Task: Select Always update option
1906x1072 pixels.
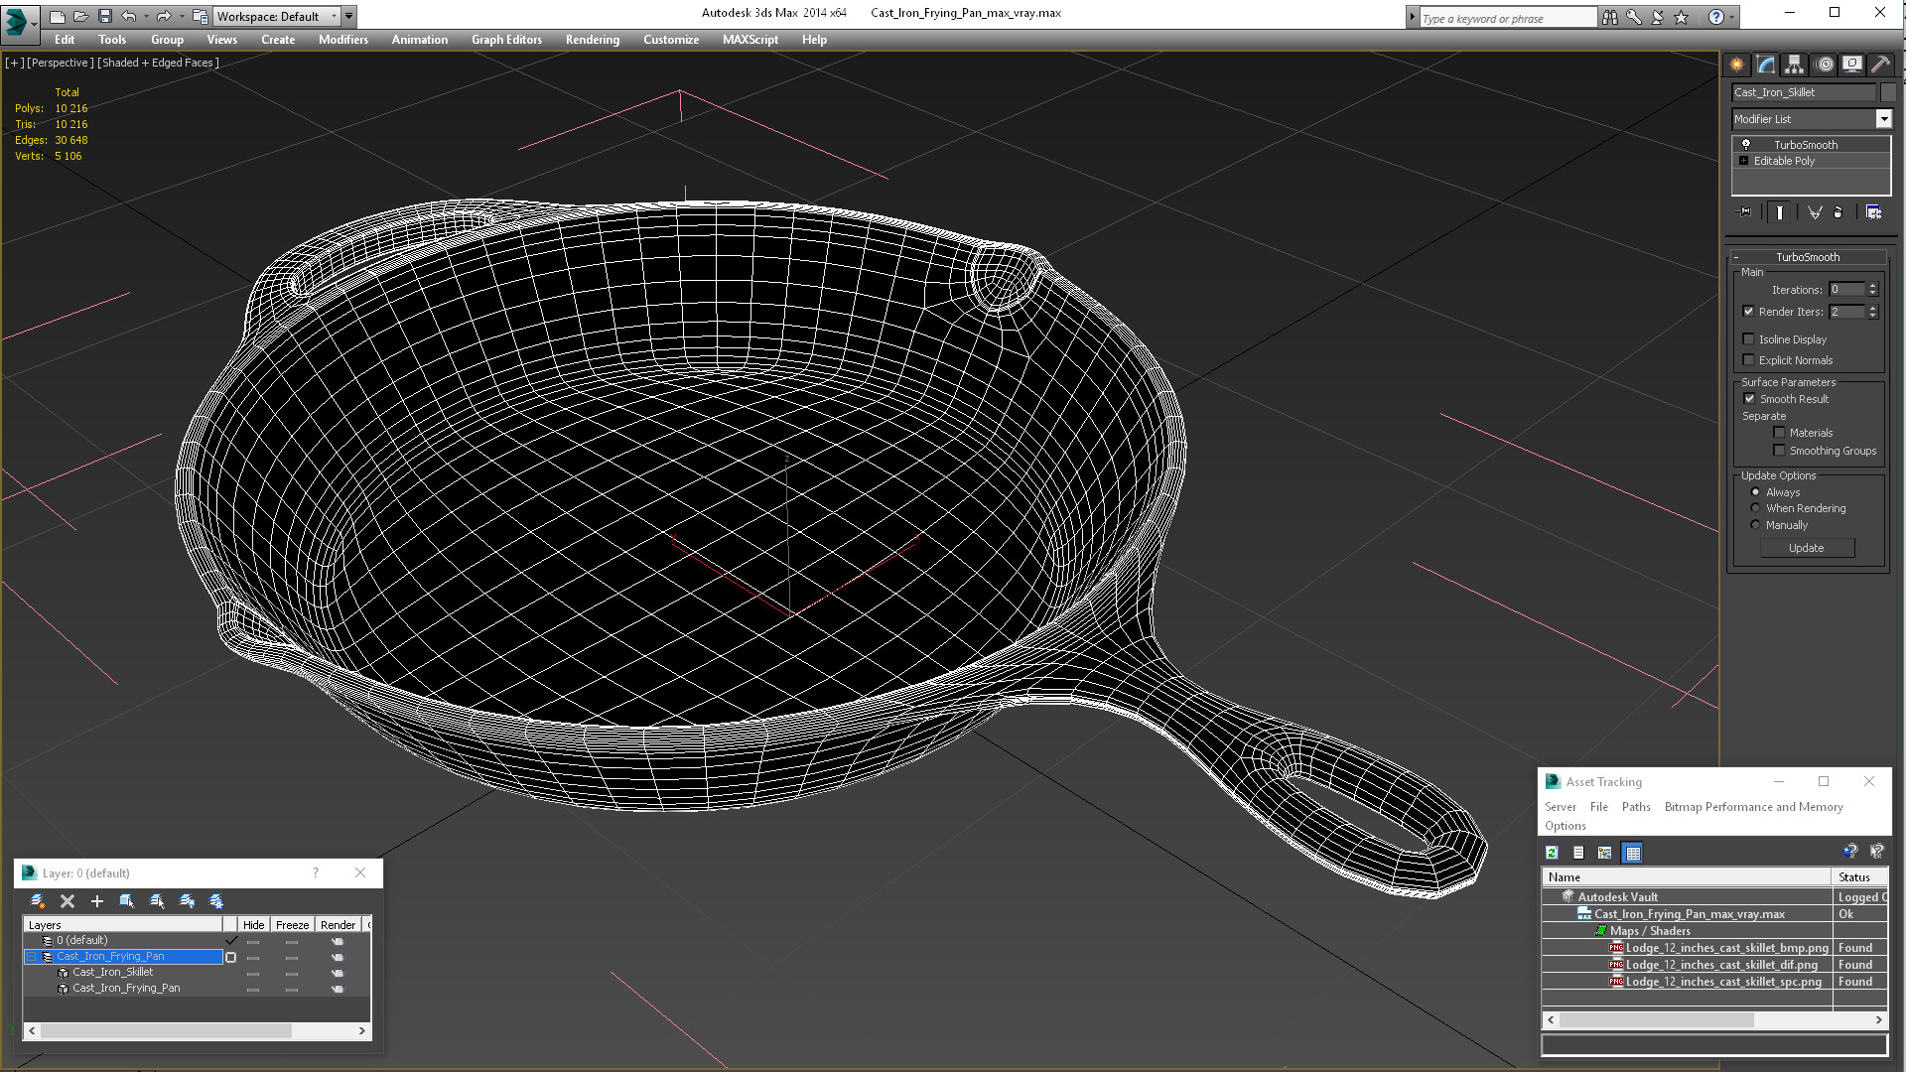Action: click(x=1756, y=492)
